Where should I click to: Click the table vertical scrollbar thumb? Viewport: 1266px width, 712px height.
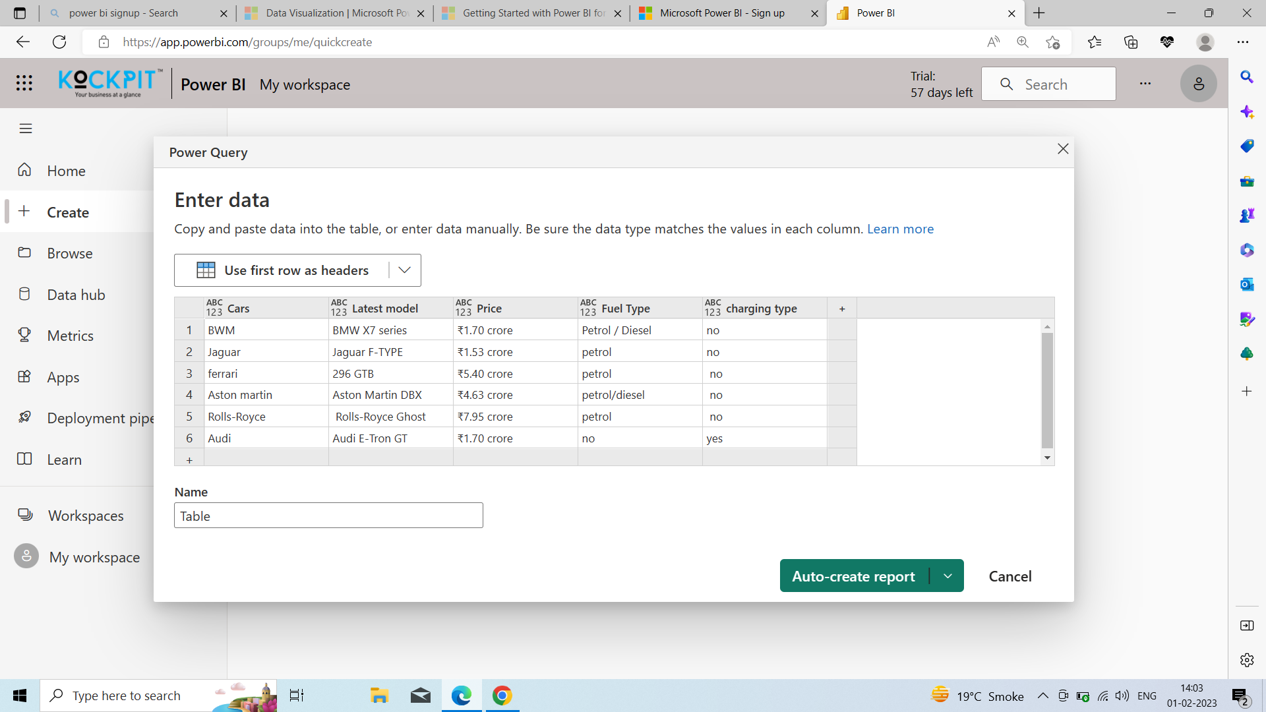click(1047, 390)
